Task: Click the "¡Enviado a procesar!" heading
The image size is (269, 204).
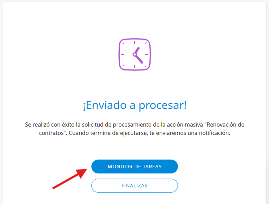Action: 135,105
